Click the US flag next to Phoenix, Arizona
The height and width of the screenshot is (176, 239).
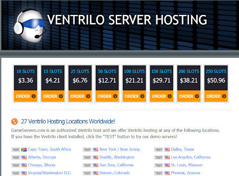point(167,173)
